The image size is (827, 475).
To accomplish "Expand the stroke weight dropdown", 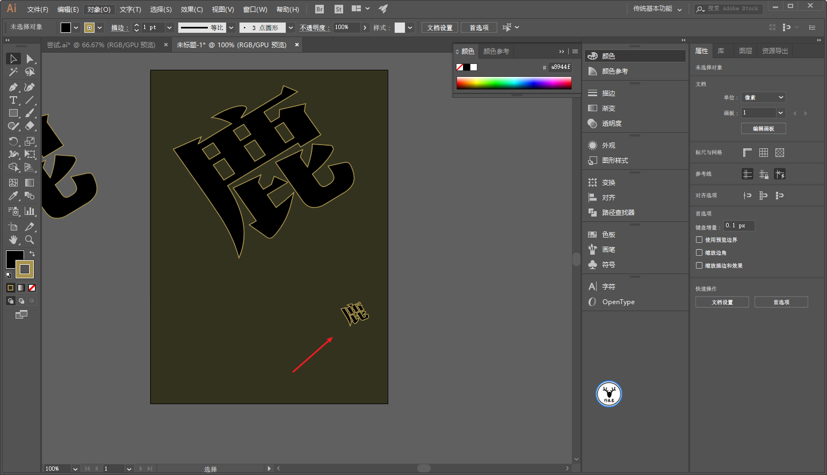I will 169,27.
